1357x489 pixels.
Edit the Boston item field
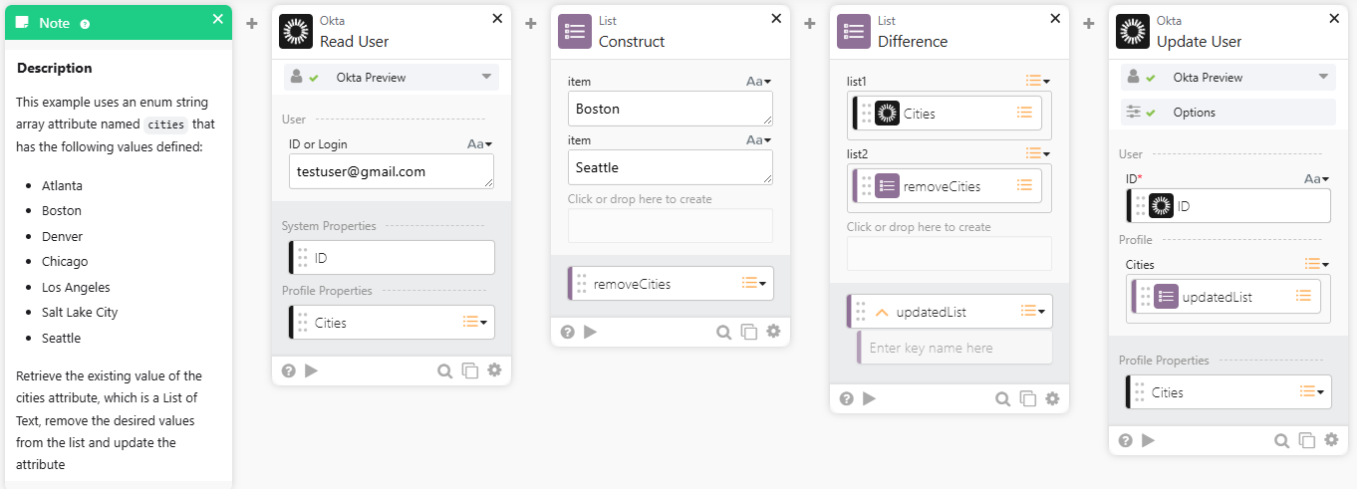coord(671,109)
